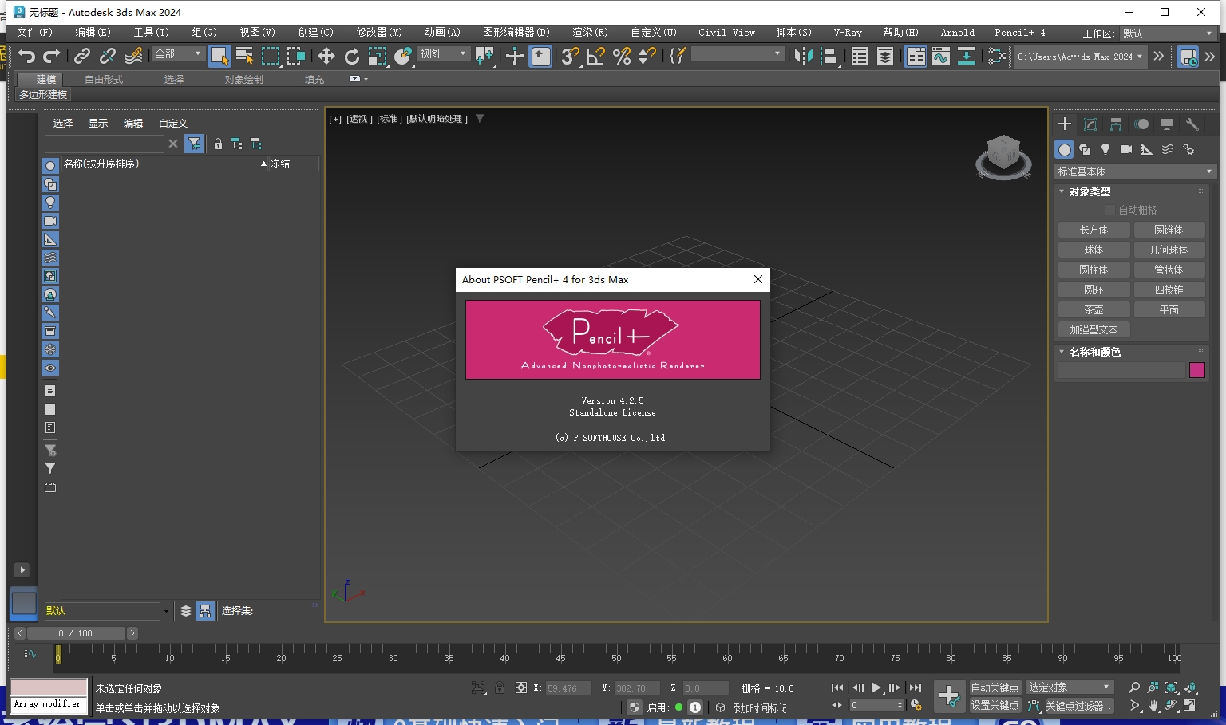Screen dimensions: 1226x725
Task: Activate the Pan view tool
Action: pyautogui.click(x=1153, y=705)
